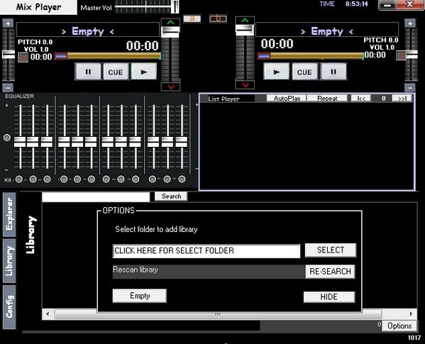Image resolution: width=425 pixels, height=344 pixels.
Task: Click the CLICK HERE FOR SELECT FOLDER field
Action: (206, 251)
